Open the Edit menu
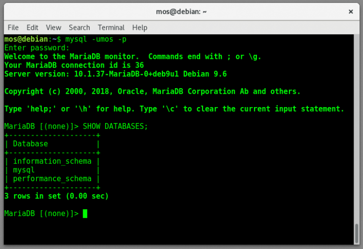 32,27
